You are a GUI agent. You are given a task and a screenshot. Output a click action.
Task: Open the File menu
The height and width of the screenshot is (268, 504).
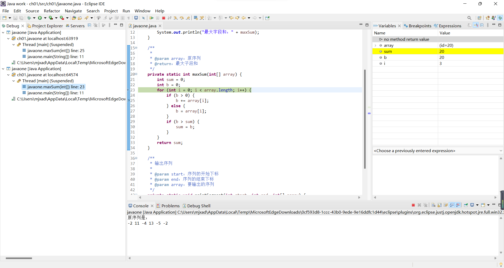(6, 11)
